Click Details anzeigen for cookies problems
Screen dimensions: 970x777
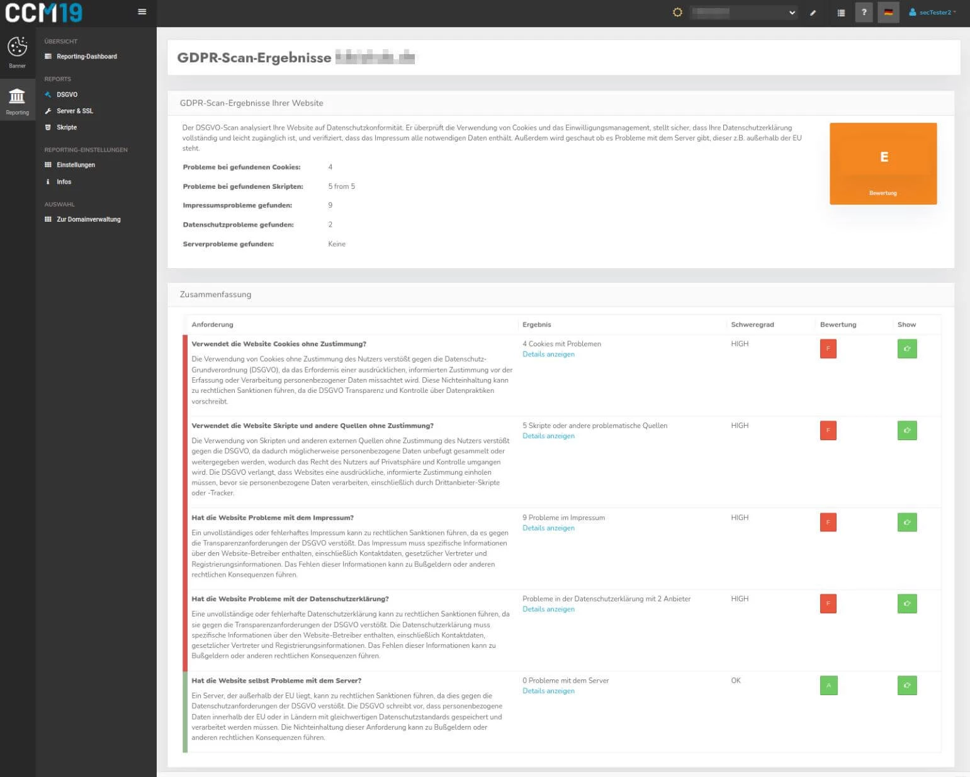pos(548,354)
